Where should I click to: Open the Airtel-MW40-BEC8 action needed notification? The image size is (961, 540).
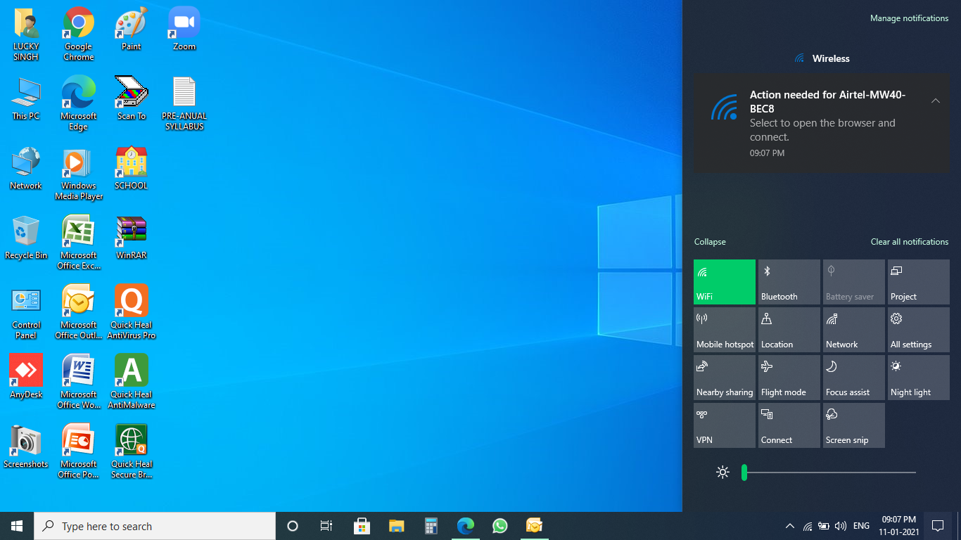click(x=822, y=124)
